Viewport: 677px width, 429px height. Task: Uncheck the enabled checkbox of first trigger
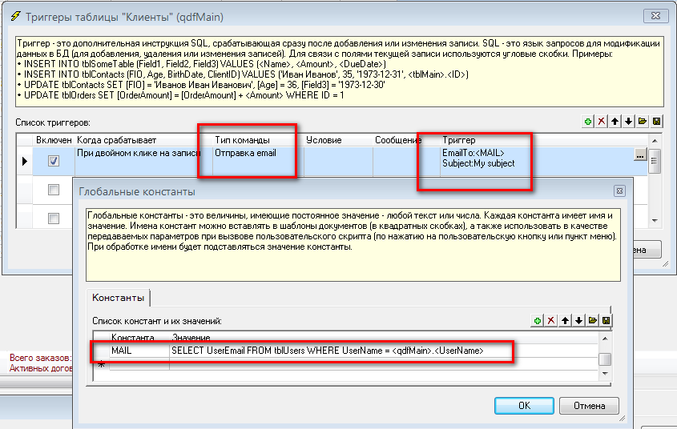54,161
